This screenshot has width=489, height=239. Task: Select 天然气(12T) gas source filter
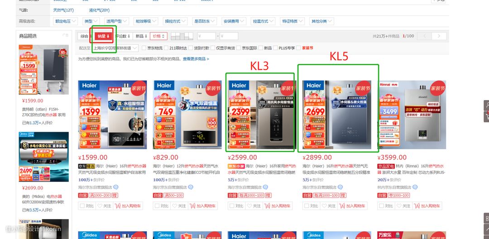coord(63,10)
